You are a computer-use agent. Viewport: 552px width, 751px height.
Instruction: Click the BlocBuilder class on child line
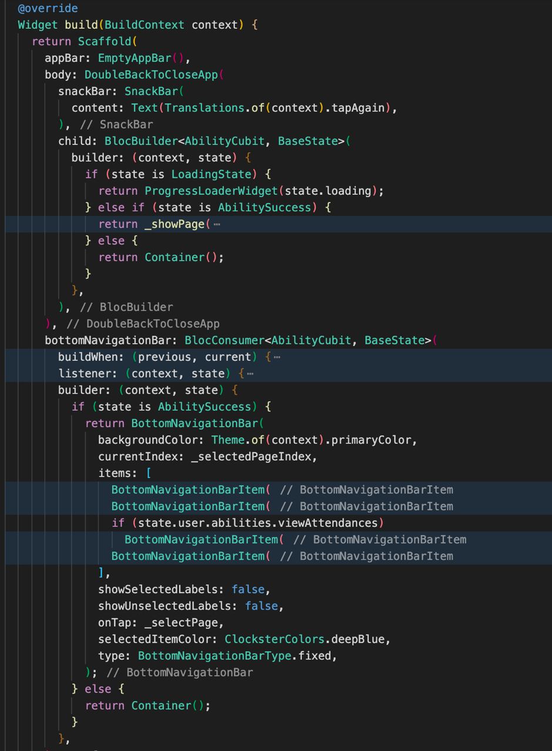tap(141, 141)
